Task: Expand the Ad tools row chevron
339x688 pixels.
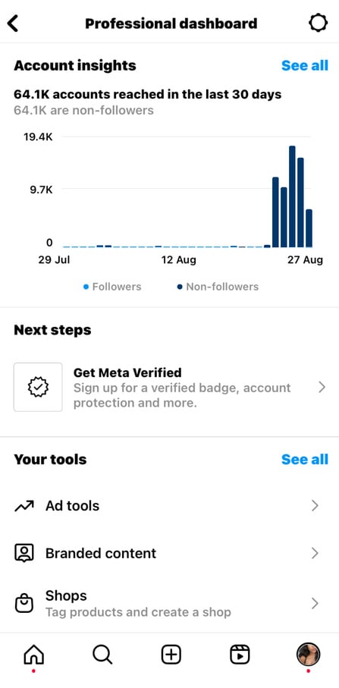Action: (315, 506)
